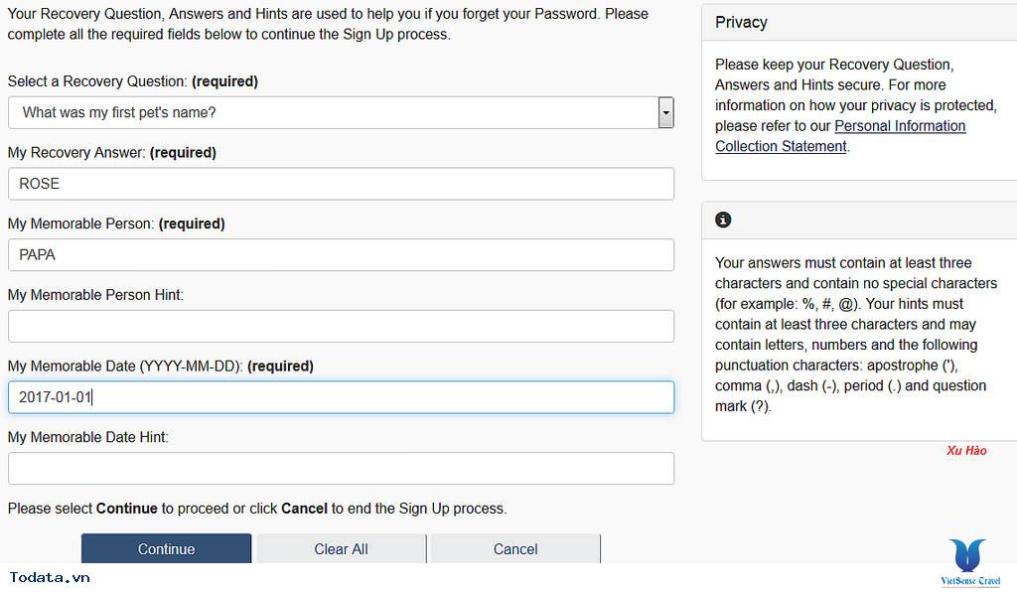Click the VietSense Travel logo

pos(969,563)
